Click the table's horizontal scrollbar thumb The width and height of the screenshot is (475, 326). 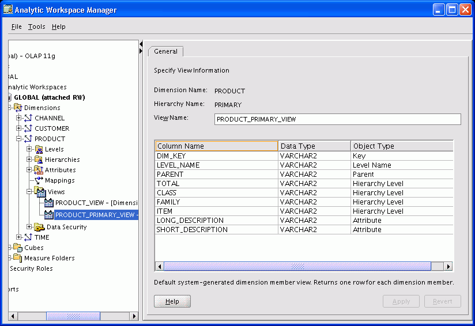click(297, 266)
